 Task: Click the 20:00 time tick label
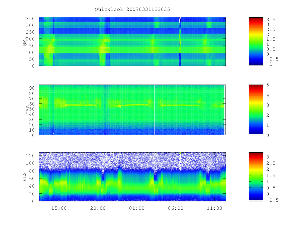[x=98, y=208]
